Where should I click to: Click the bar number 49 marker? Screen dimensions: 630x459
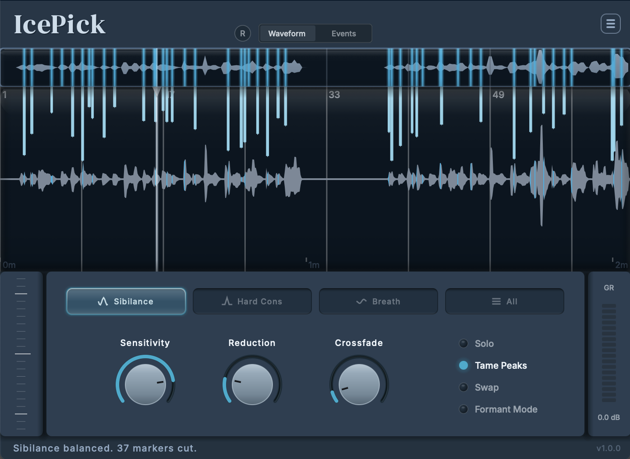(x=499, y=95)
